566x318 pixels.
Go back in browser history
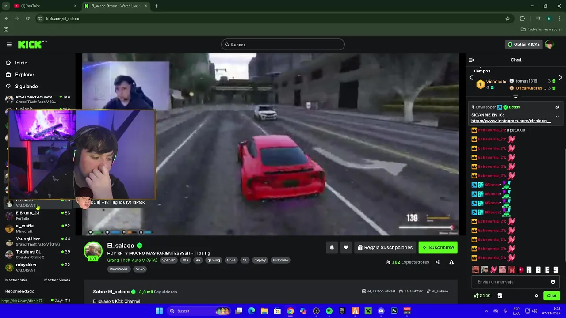6,19
